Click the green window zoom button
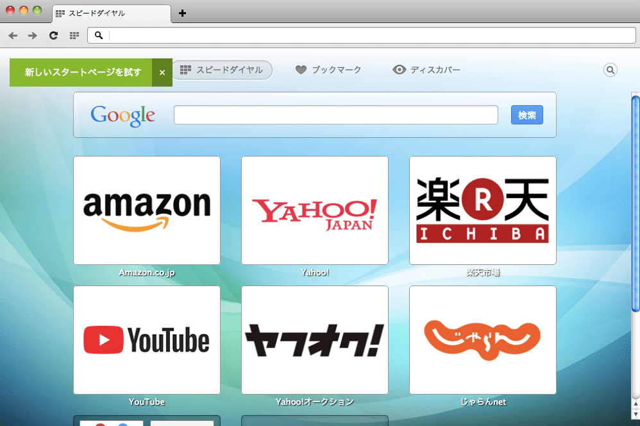Viewport: 640px width, 426px height. 37,10
